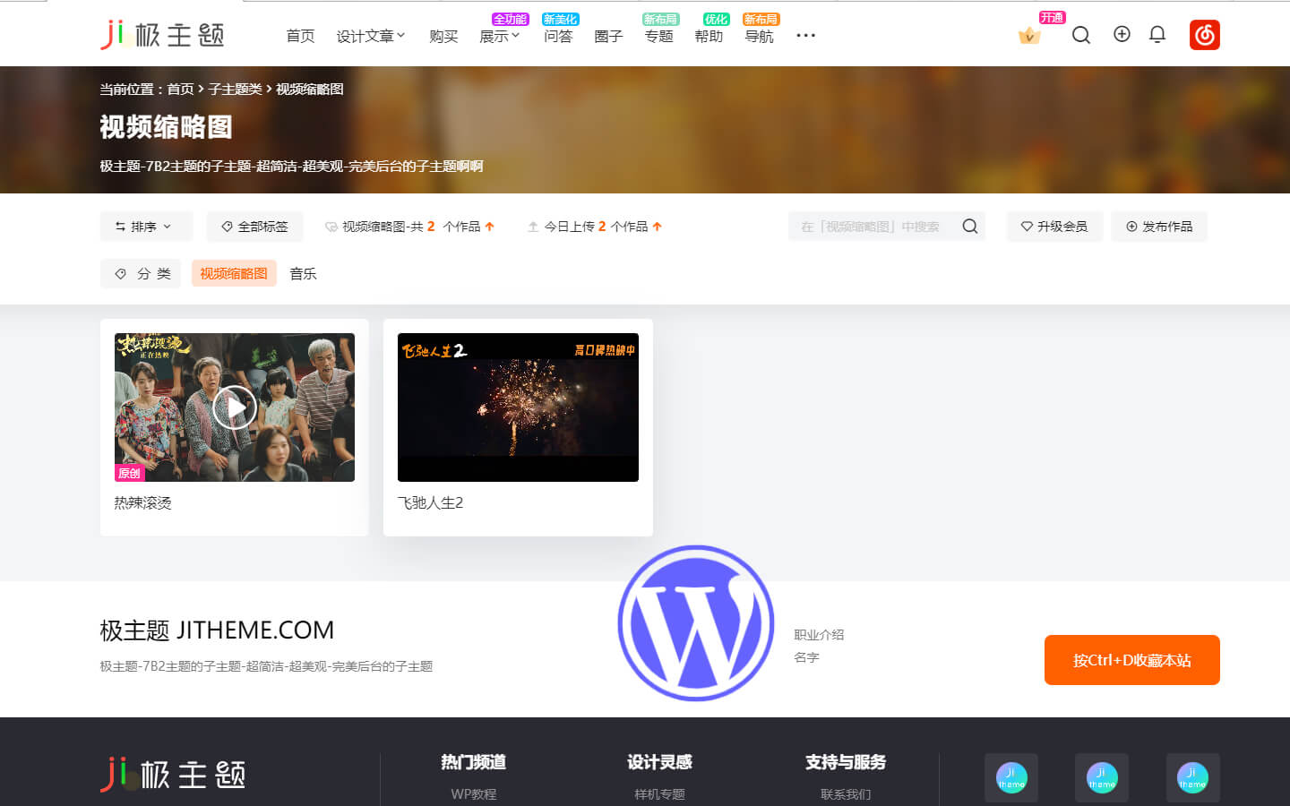Open the 问答 menu item
This screenshot has height=806, width=1290.
click(557, 37)
